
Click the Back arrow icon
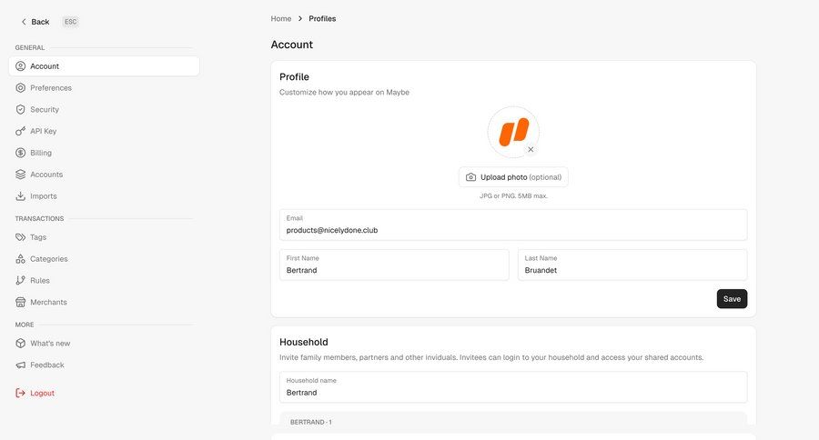(x=24, y=22)
